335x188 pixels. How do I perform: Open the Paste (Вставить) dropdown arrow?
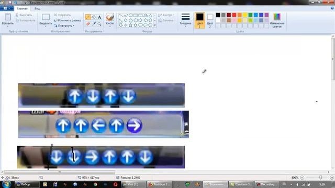pyautogui.click(x=8, y=26)
